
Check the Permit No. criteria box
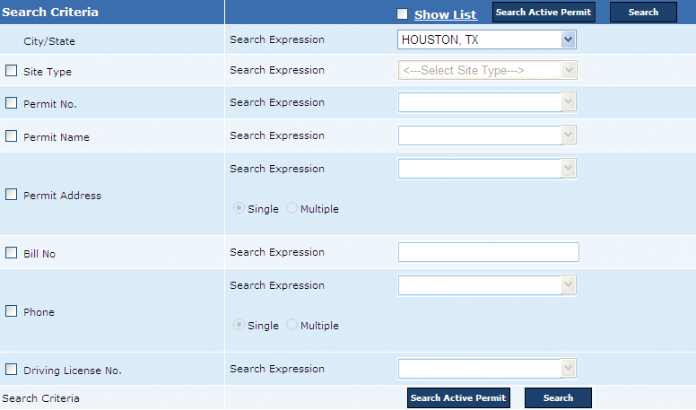[x=12, y=103]
